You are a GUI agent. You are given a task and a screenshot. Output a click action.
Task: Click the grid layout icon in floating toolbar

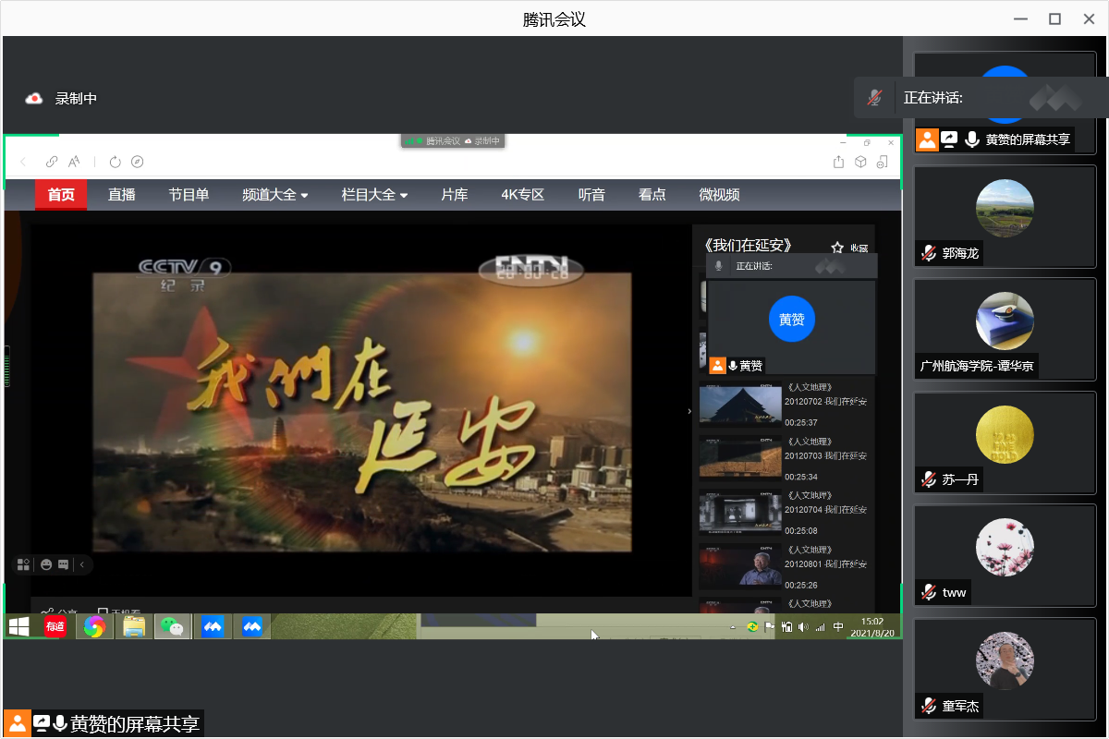click(x=23, y=563)
